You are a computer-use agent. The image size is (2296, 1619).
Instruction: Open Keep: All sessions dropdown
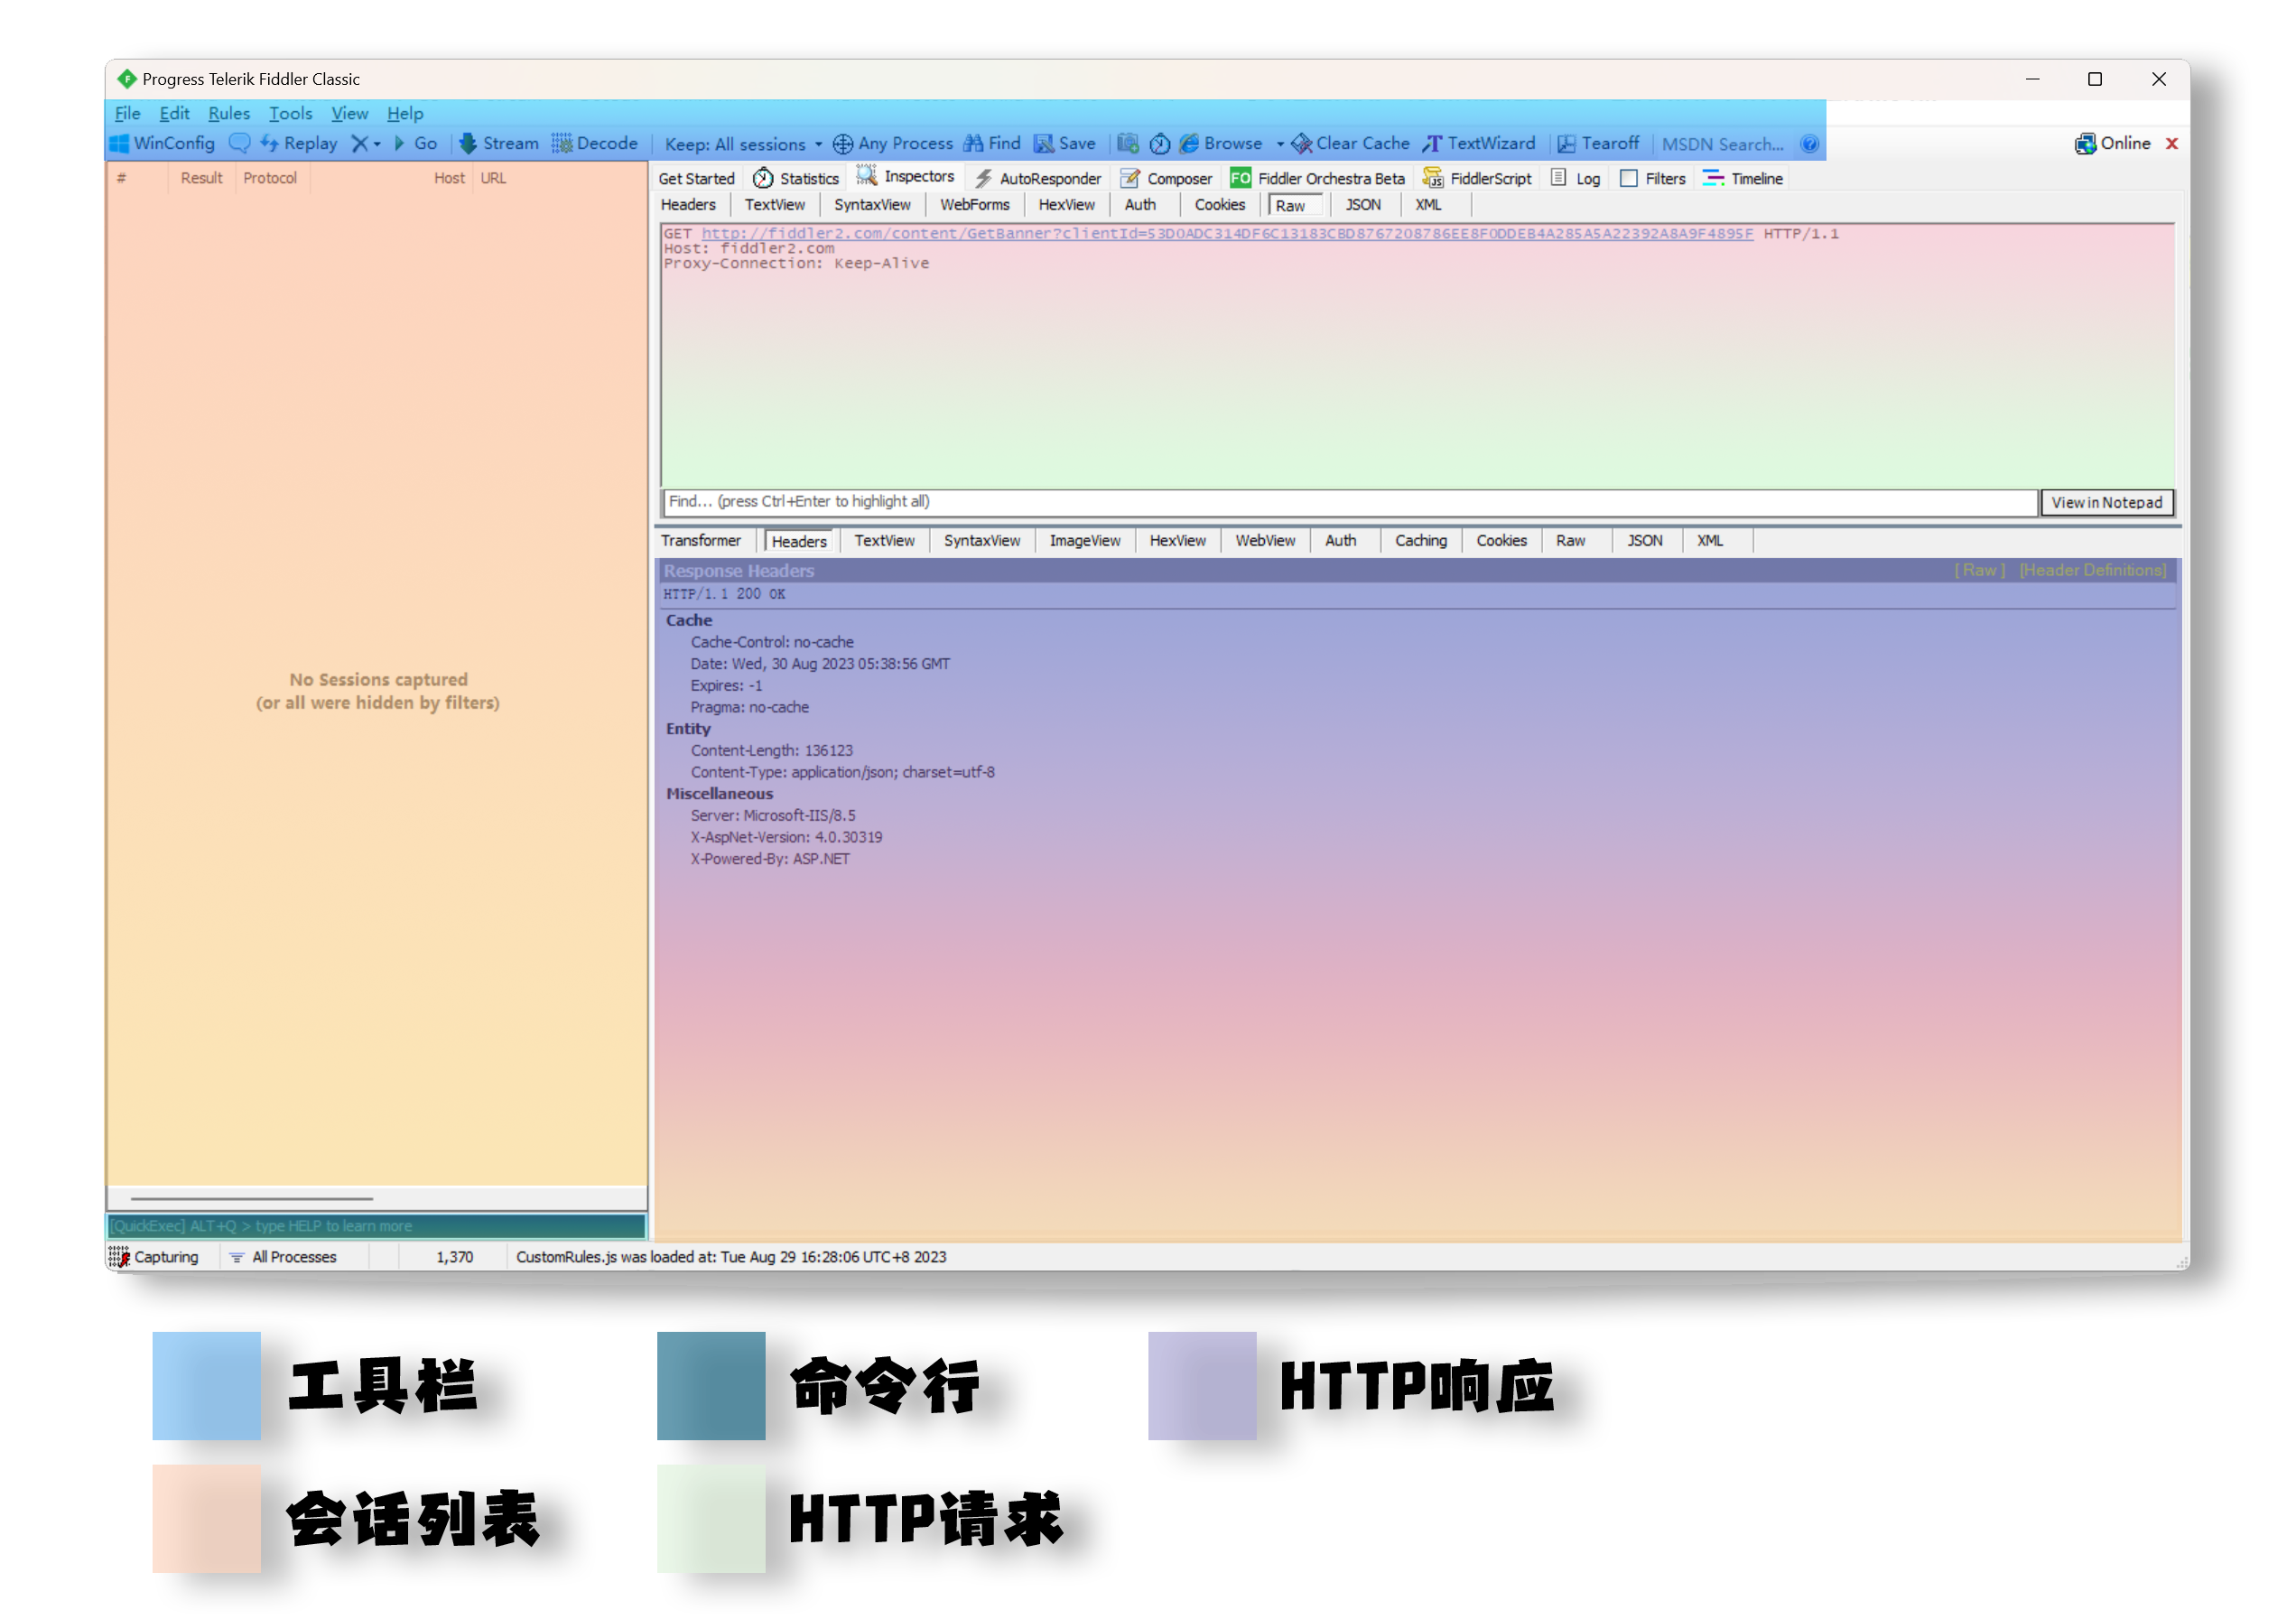click(x=743, y=144)
